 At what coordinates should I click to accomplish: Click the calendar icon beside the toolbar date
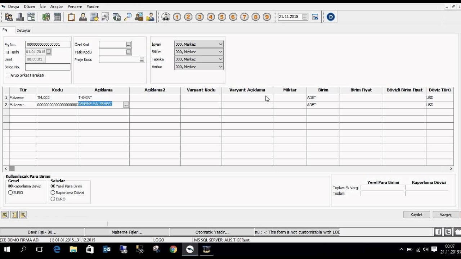315,17
